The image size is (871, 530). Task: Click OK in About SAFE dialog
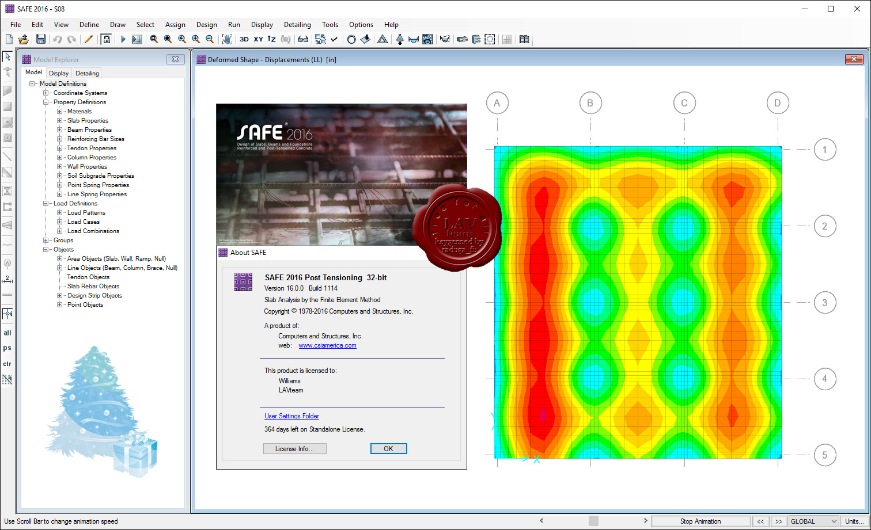point(389,449)
